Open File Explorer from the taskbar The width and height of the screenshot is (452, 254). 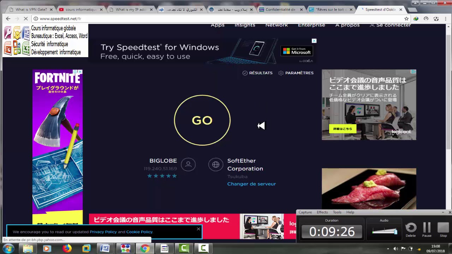pyautogui.click(x=28, y=249)
